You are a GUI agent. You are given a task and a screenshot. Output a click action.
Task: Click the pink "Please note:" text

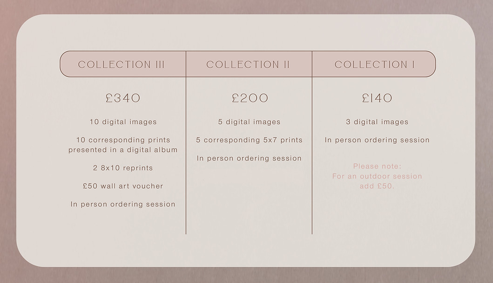[x=377, y=166]
